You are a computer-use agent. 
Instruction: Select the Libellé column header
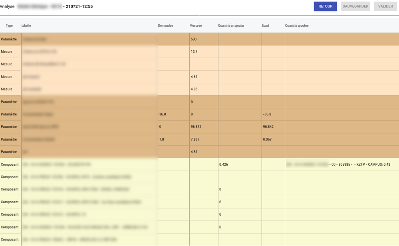(26, 26)
